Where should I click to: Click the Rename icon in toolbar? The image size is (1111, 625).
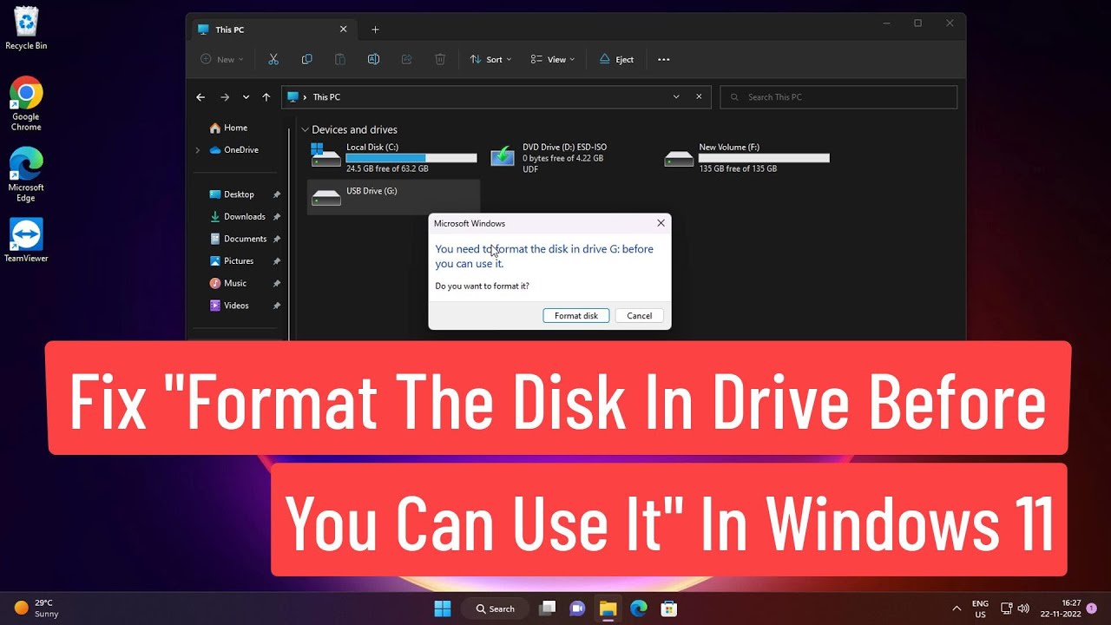373,59
